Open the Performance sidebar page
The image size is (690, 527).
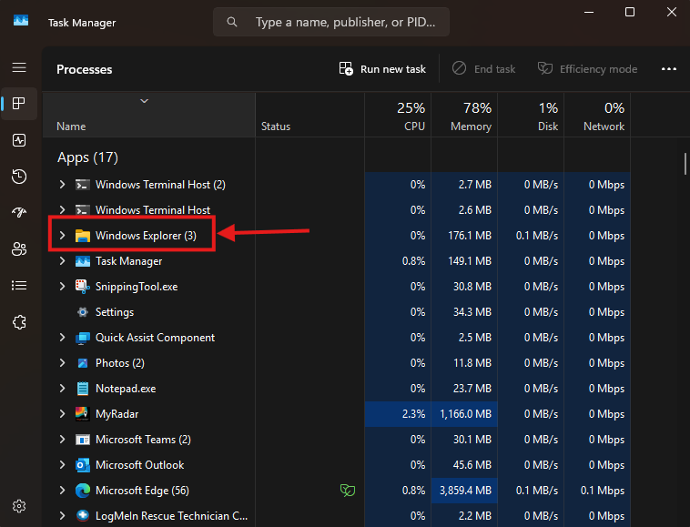(x=19, y=140)
